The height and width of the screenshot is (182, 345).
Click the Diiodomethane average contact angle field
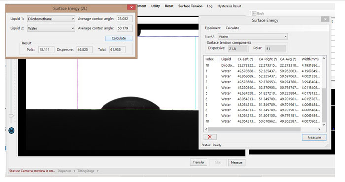(x=125, y=19)
